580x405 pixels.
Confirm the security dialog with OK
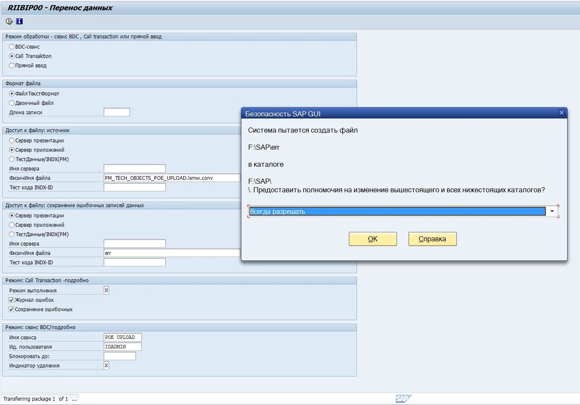tap(373, 239)
